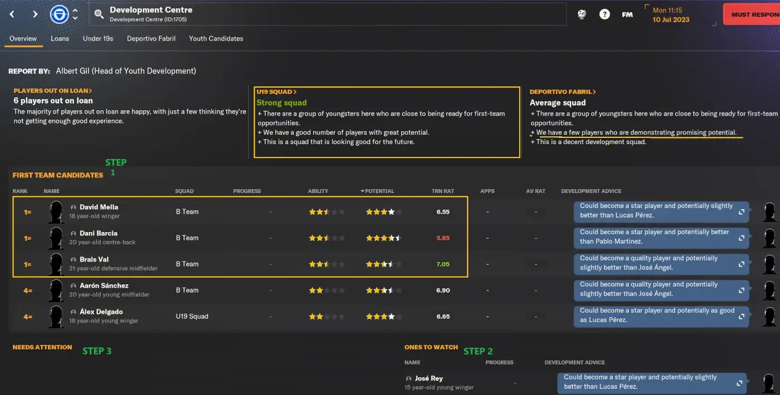Click Dani Barcia's ability star rating

326,238
